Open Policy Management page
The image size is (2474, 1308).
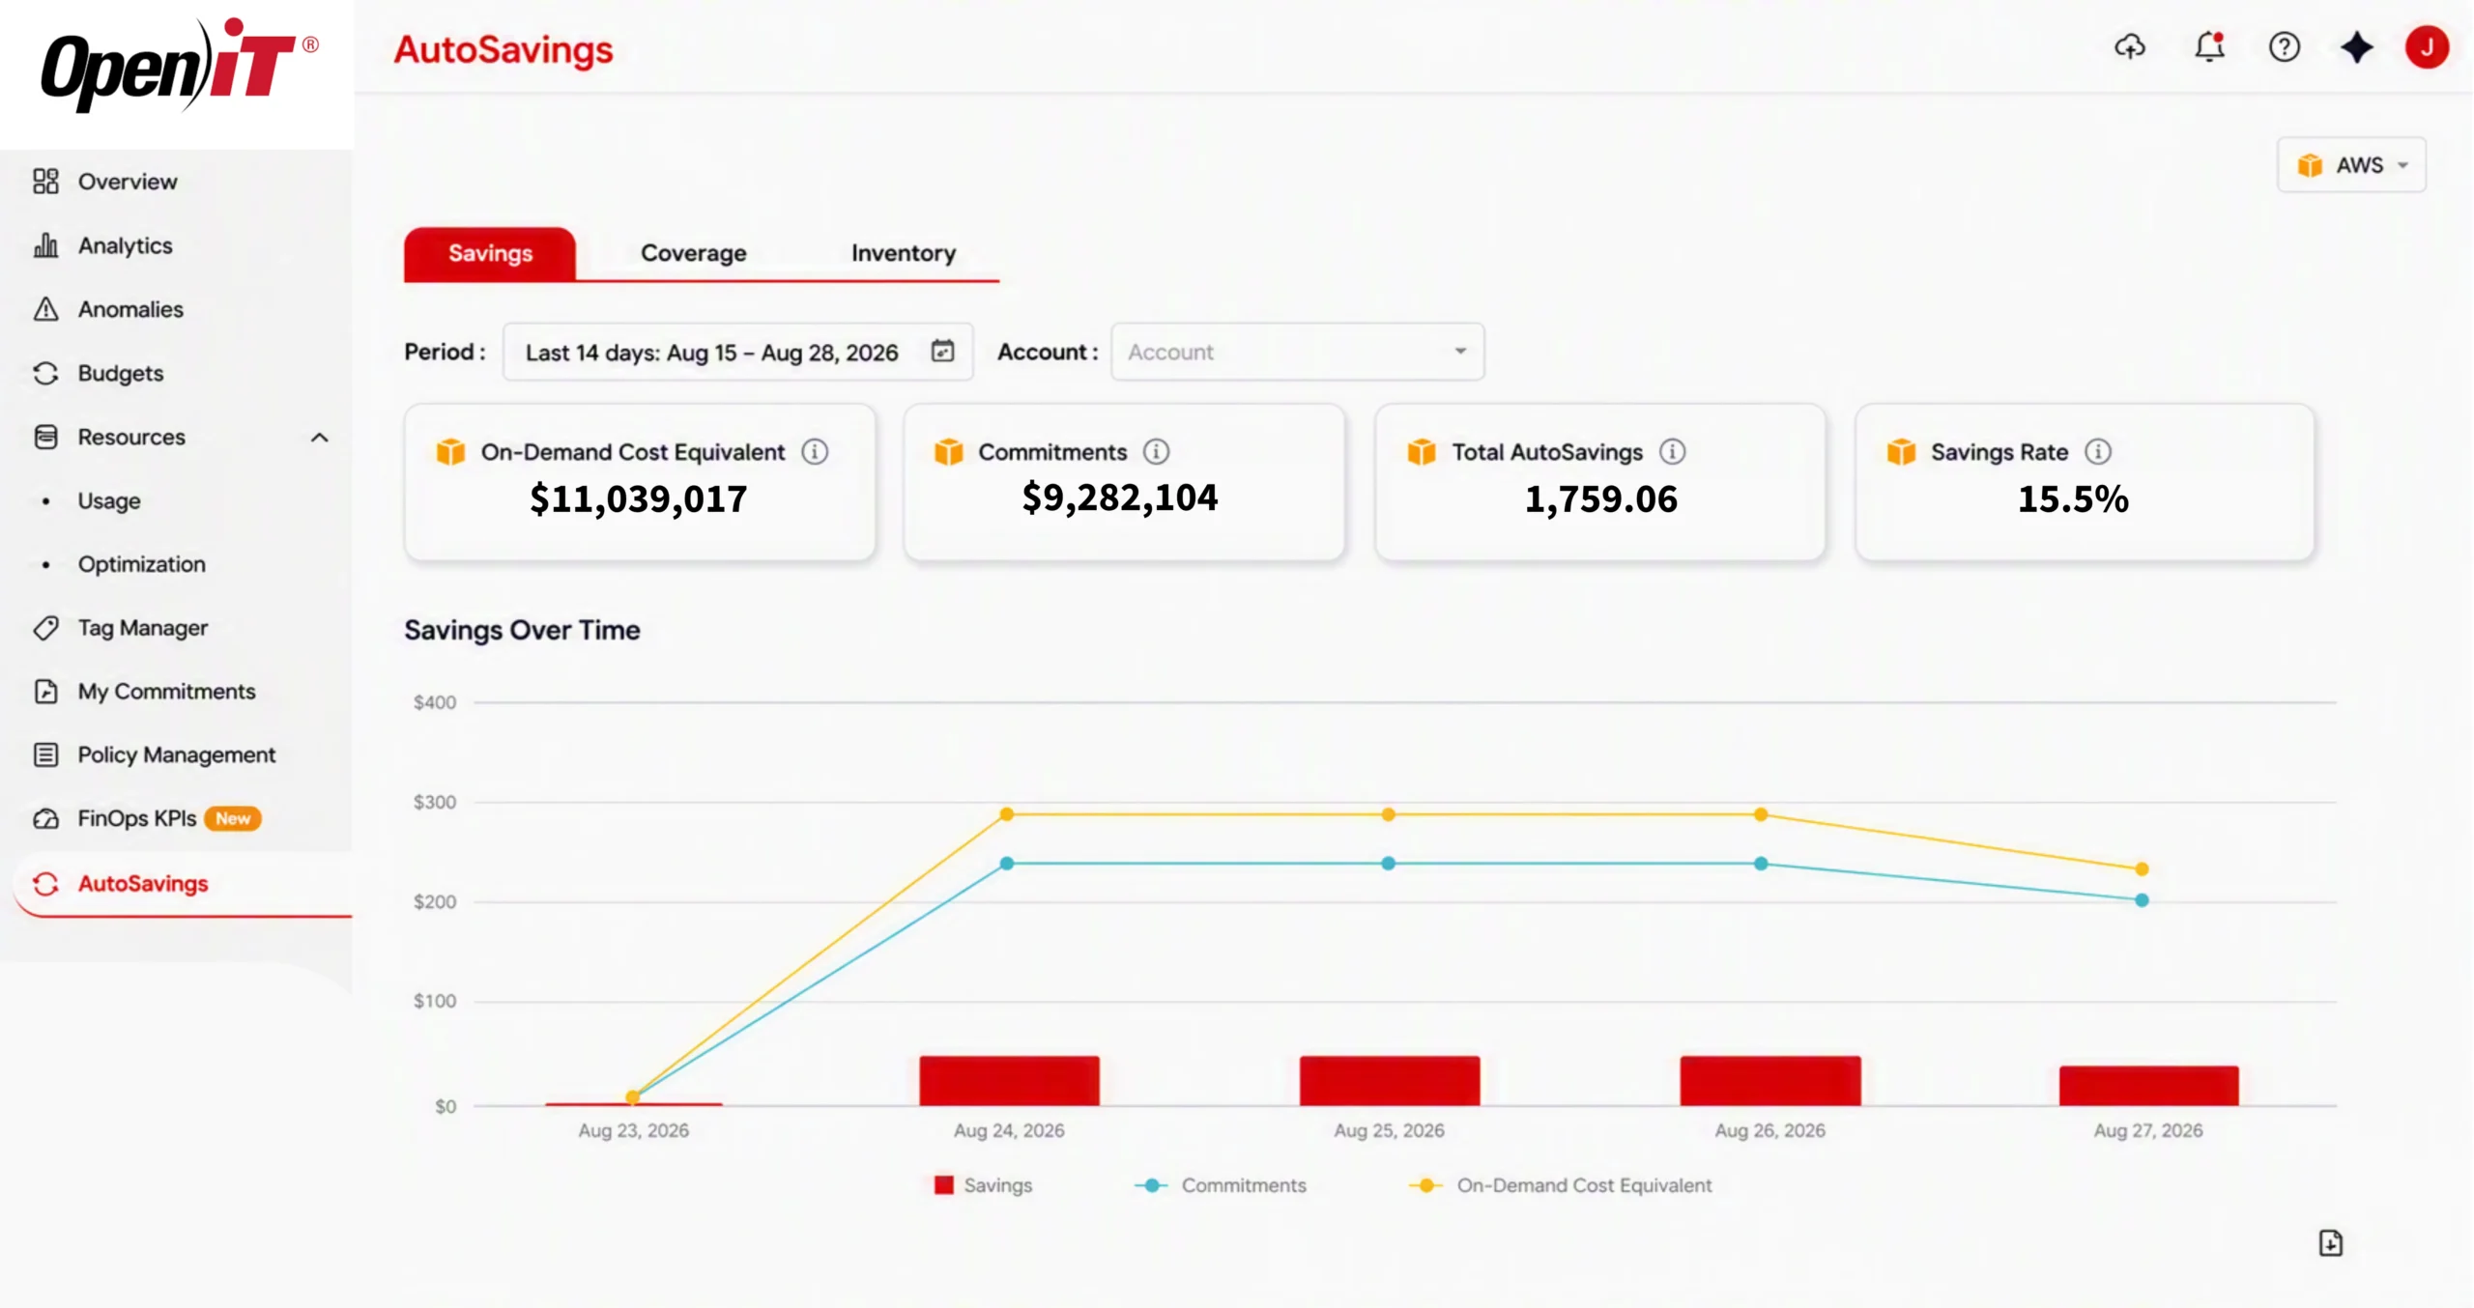tap(176, 754)
